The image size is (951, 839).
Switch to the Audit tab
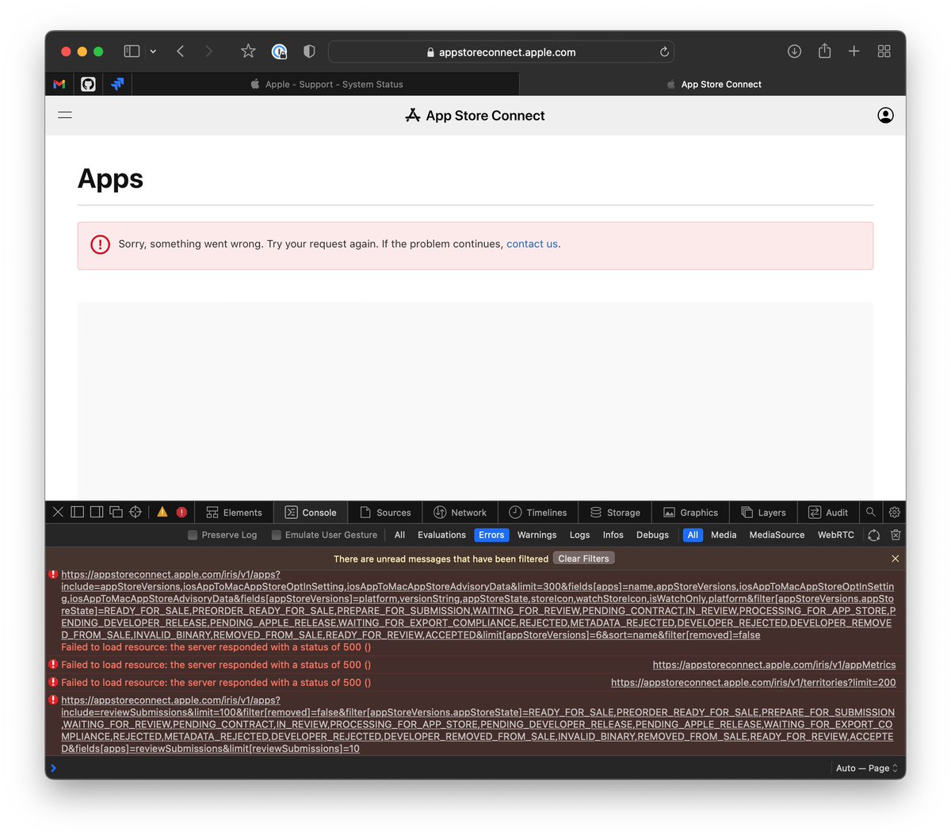(x=828, y=513)
